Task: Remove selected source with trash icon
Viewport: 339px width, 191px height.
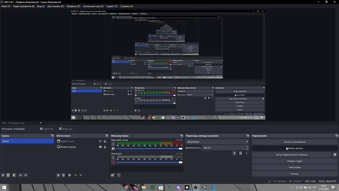Action: click(63, 175)
